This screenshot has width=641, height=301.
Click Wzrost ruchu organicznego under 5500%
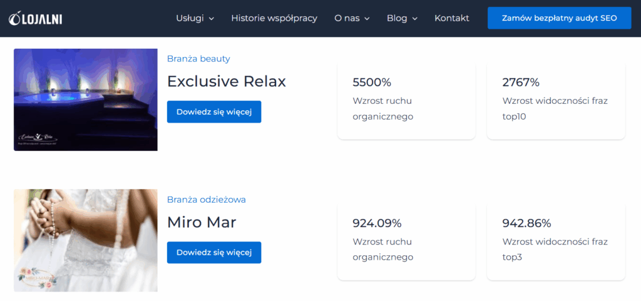click(383, 109)
